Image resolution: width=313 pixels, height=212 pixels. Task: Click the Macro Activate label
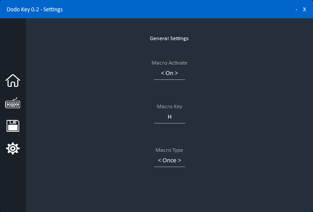click(x=169, y=63)
